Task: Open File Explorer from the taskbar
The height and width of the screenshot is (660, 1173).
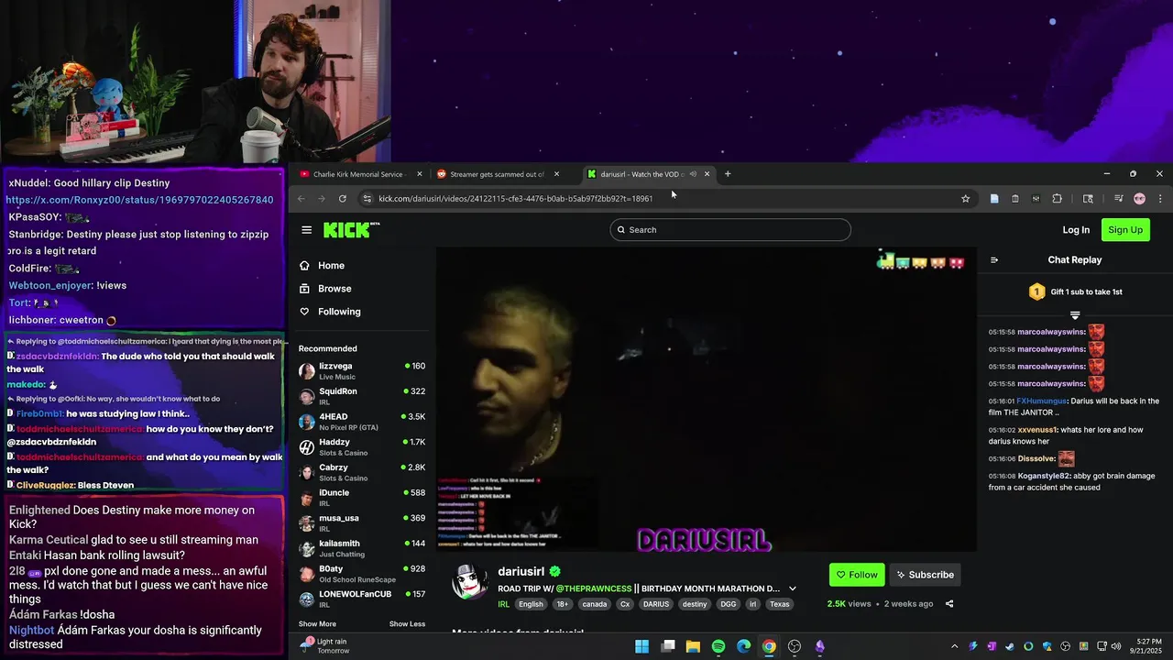Action: (693, 646)
